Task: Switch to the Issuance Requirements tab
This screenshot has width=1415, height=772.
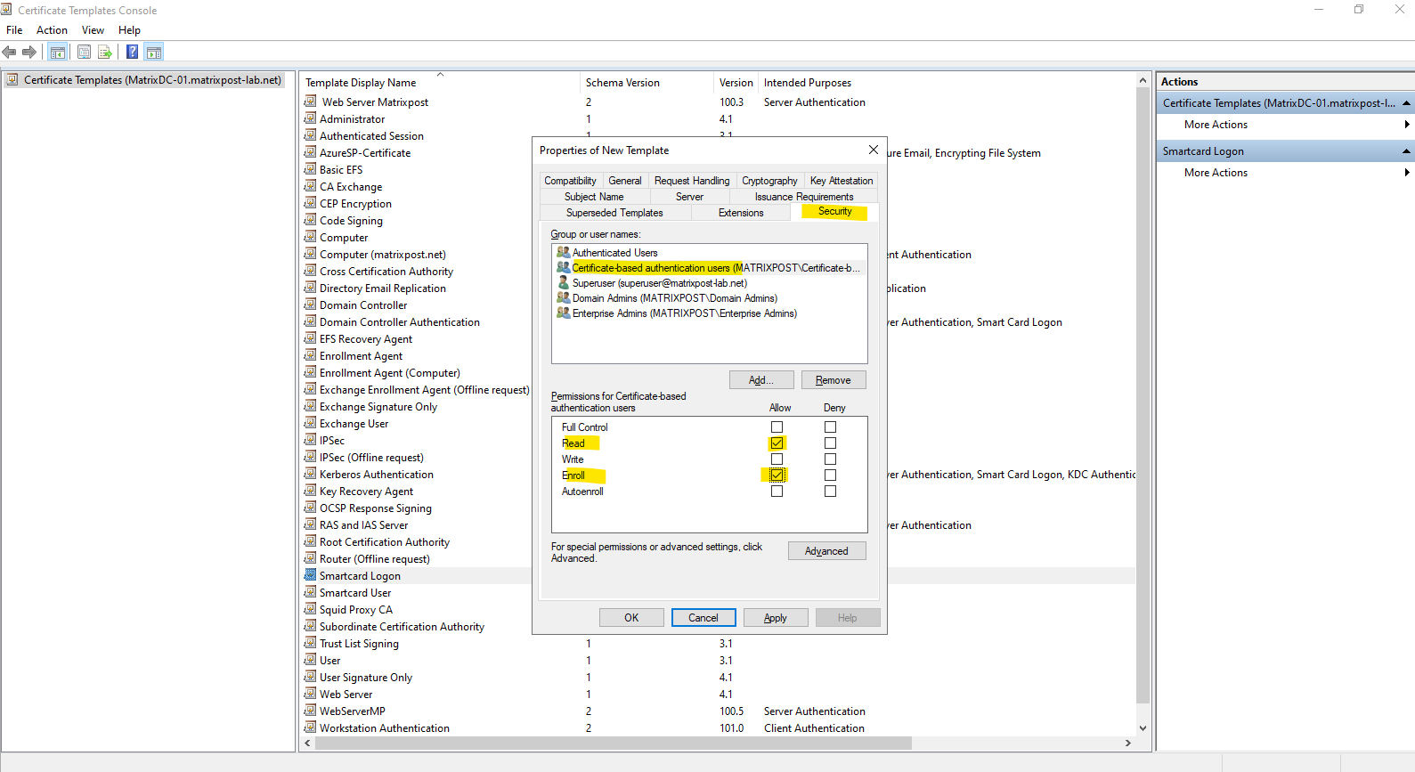Action: click(x=804, y=197)
